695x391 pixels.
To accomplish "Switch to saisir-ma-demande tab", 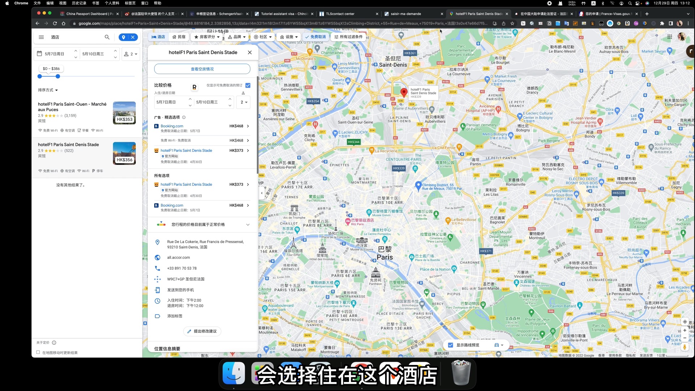I will (x=413, y=14).
